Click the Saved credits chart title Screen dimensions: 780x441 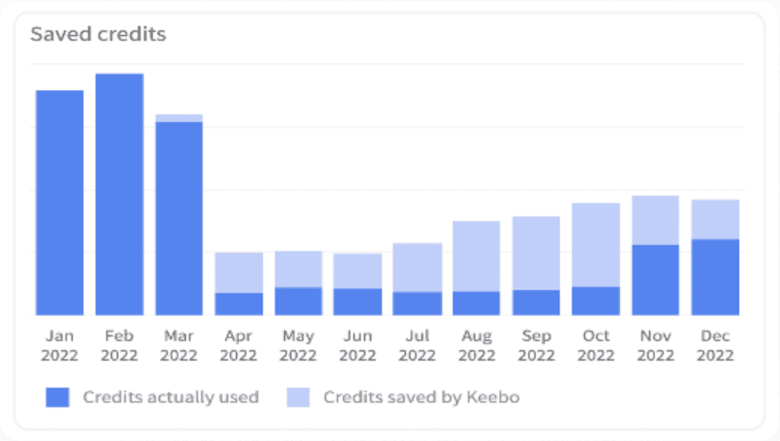(x=98, y=34)
